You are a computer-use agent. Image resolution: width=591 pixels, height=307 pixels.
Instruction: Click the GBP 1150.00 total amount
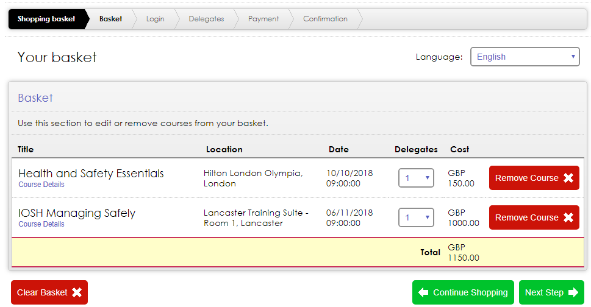(464, 252)
